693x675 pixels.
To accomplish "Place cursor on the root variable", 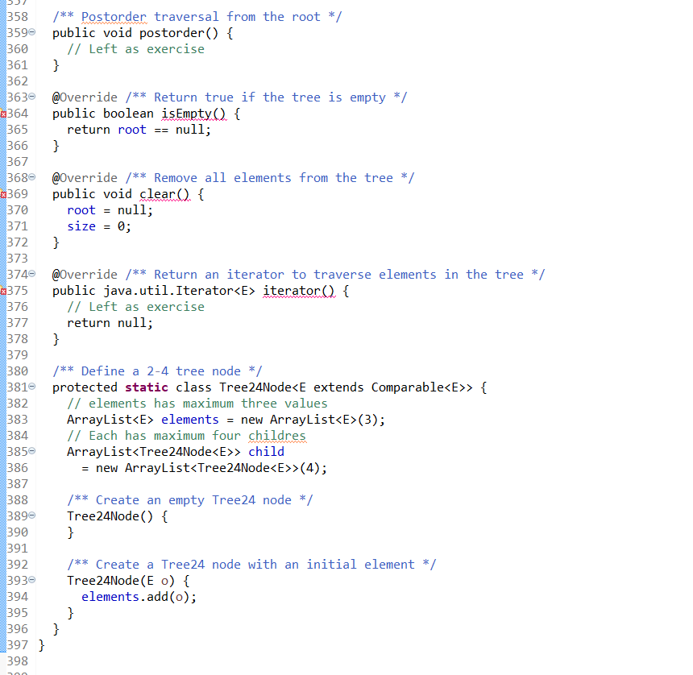I will [x=131, y=129].
